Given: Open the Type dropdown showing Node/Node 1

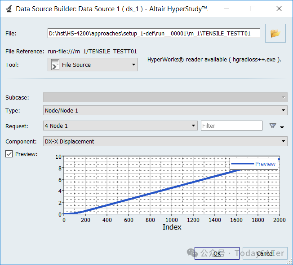Looking at the screenshot, I should pyautogui.click(x=165, y=110).
